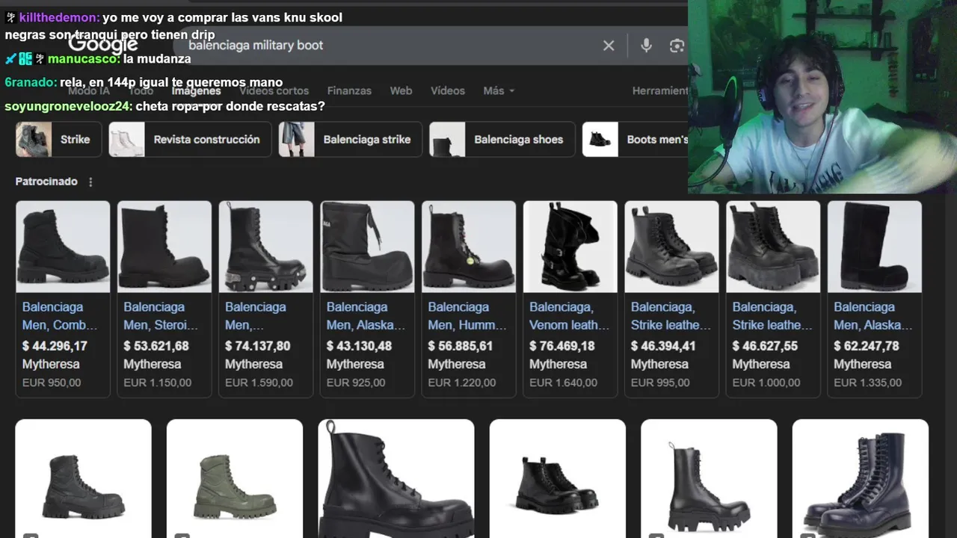Select the Balenciaga strike chip

[350, 139]
